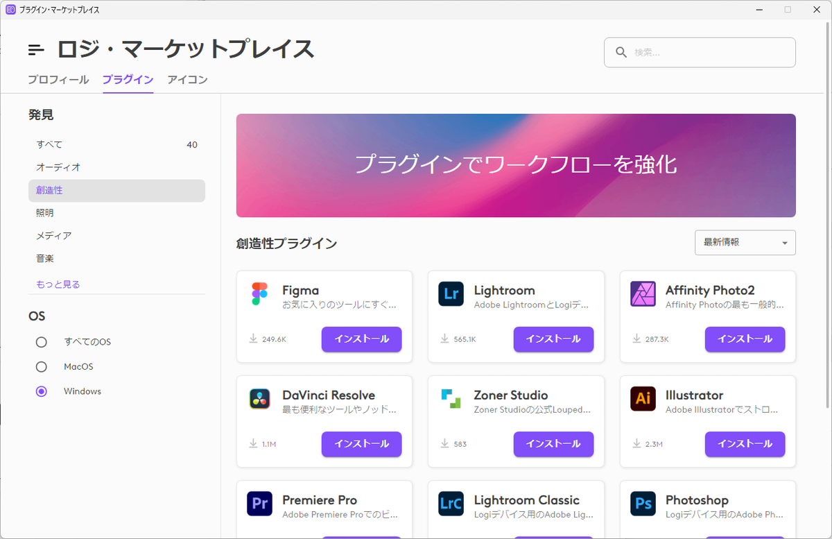Click Lightroom download count icon

[444, 339]
